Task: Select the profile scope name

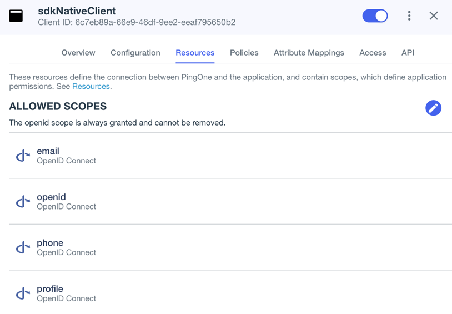Action: pyautogui.click(x=50, y=289)
